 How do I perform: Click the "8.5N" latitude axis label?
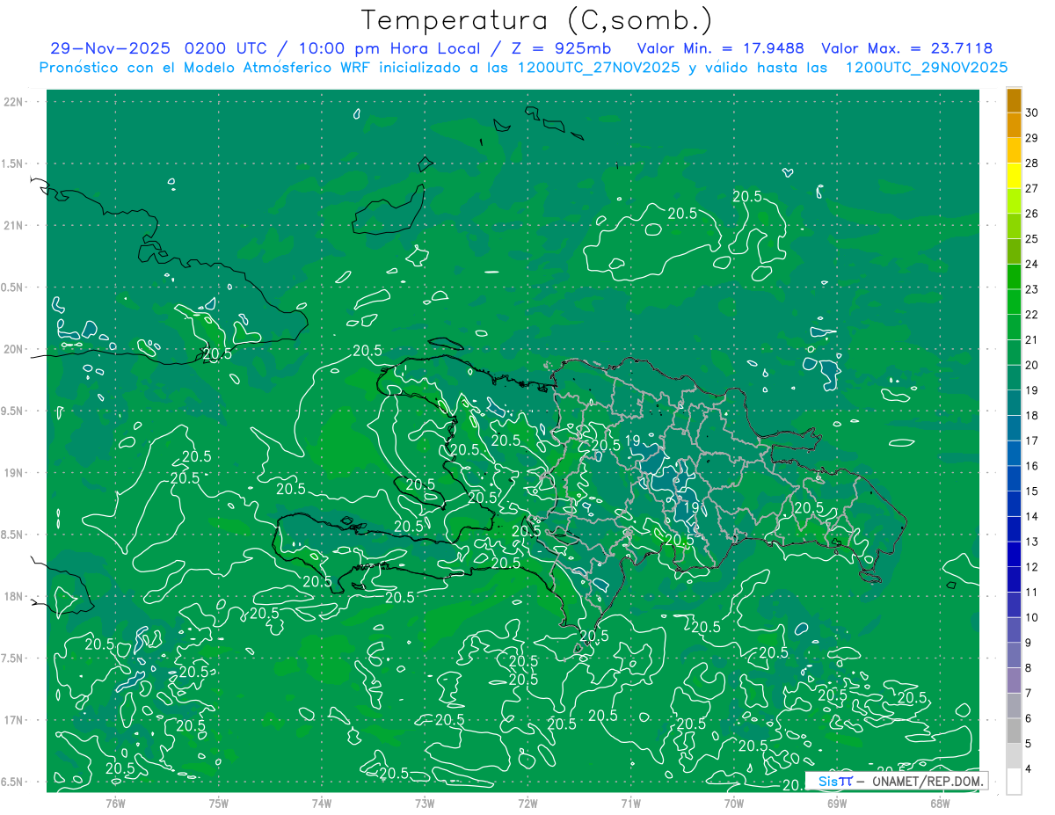(12, 535)
